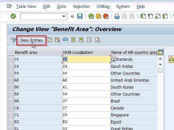Collapse command field with double chevron
Image resolution: width=174 pixels, height=130 pixels.
click(x=72, y=17)
